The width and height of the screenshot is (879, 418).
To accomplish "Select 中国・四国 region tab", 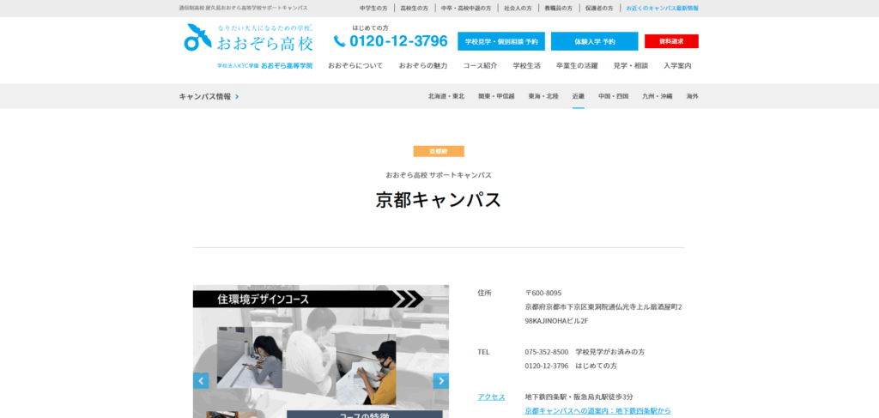I will tap(613, 96).
